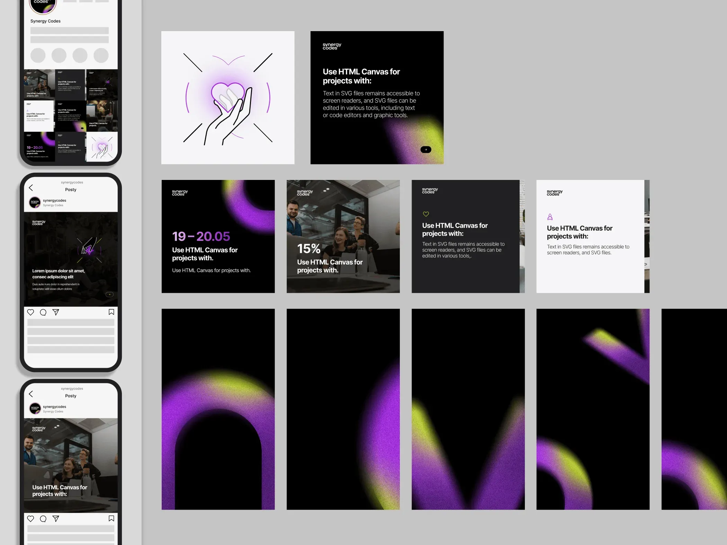The width and height of the screenshot is (727, 545).
Task: Click the Synergy Codes logo on 19–20.05 card
Action: pyautogui.click(x=180, y=193)
